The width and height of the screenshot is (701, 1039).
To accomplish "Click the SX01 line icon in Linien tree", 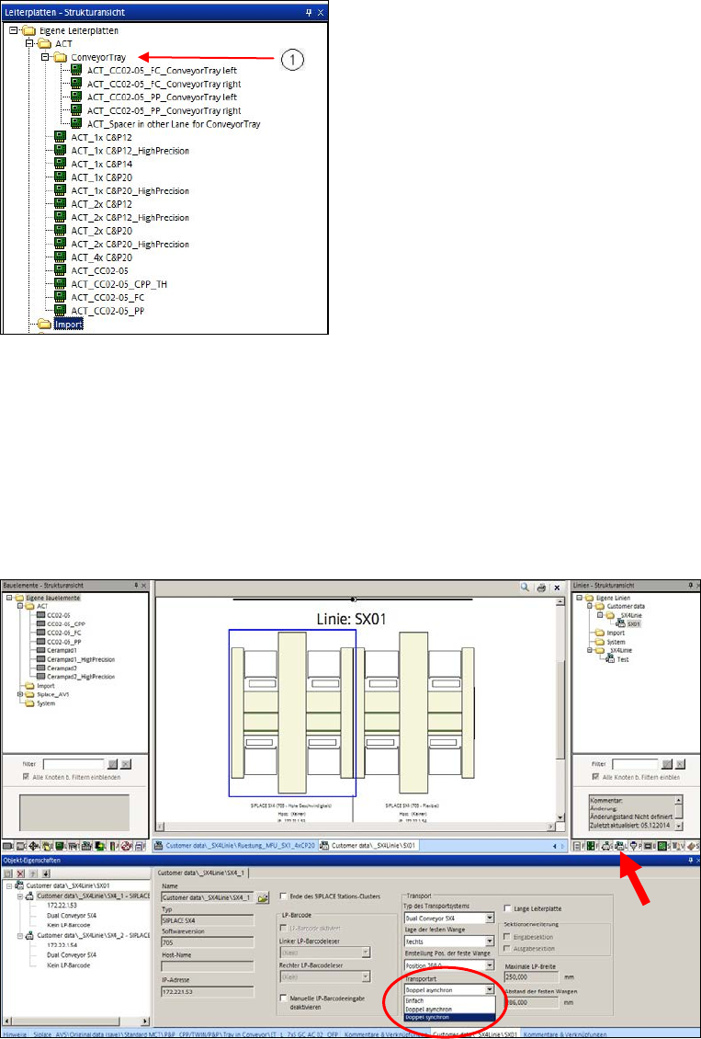I will [x=619, y=623].
